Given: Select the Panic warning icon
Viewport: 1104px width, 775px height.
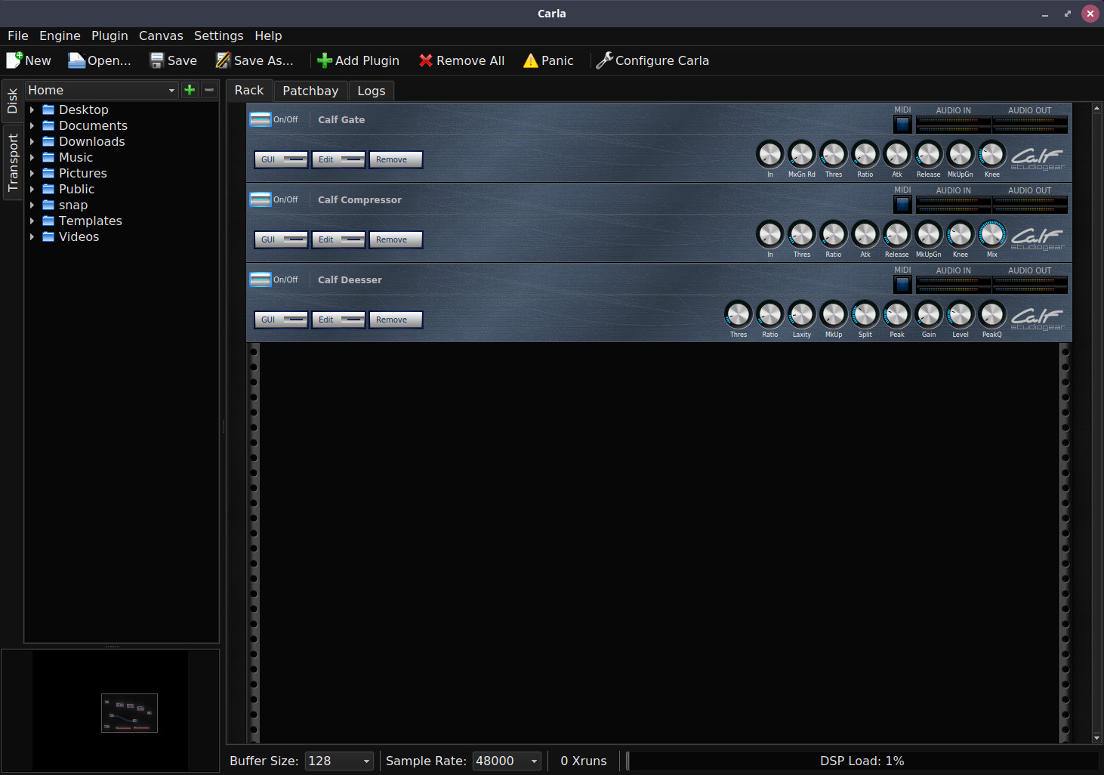Looking at the screenshot, I should pyautogui.click(x=529, y=60).
